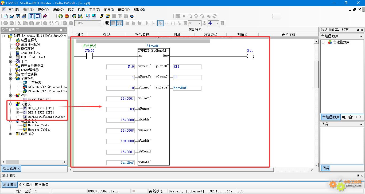Viewport: 365px width, 194px height.
Task: Open the 100% zoom dropdown
Action: [99, 23]
